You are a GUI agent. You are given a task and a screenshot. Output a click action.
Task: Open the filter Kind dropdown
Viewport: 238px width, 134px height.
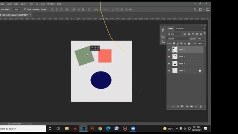tap(175, 34)
